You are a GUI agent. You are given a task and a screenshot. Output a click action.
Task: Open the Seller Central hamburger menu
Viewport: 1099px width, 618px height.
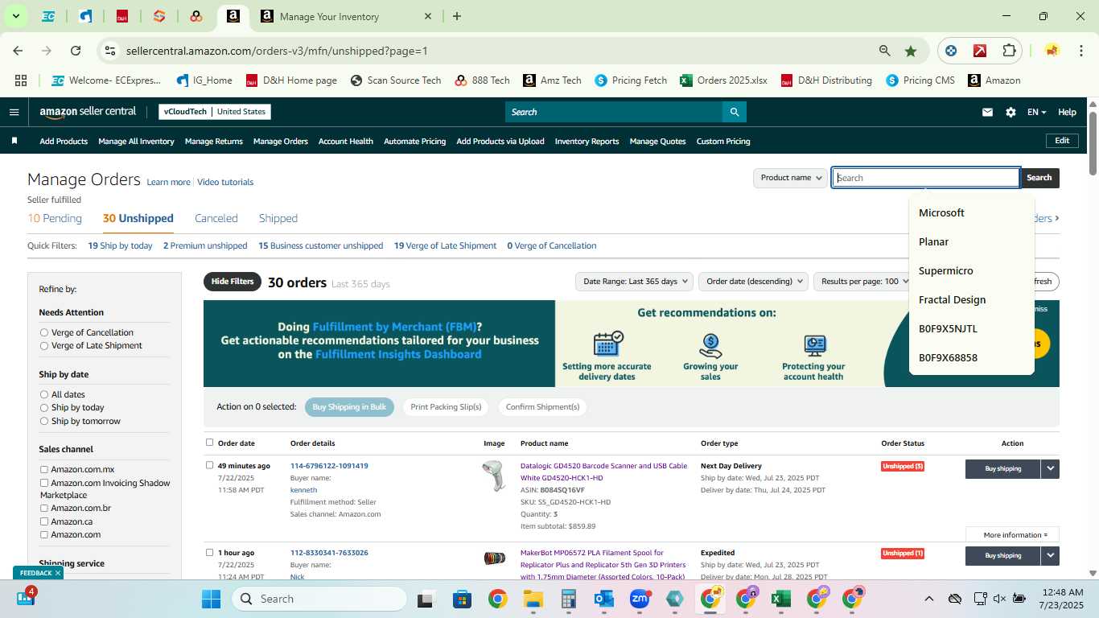(14, 112)
